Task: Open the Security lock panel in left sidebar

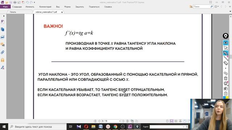Action: tap(3, 60)
